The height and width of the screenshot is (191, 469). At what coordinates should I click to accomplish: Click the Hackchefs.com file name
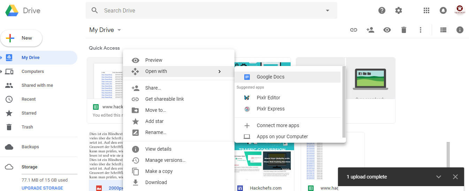coord(266,188)
